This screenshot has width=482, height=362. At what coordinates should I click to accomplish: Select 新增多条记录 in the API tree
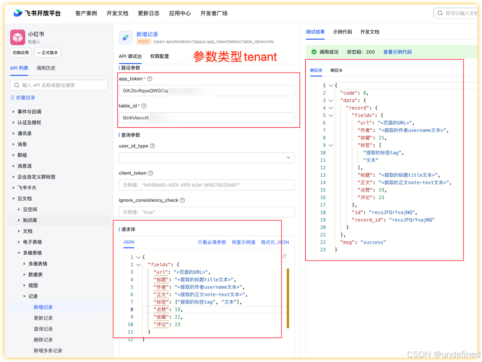[48, 351]
